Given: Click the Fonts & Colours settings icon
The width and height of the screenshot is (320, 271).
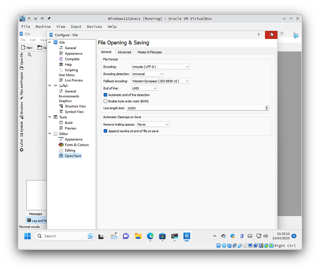Looking at the screenshot, I should click(x=61, y=145).
